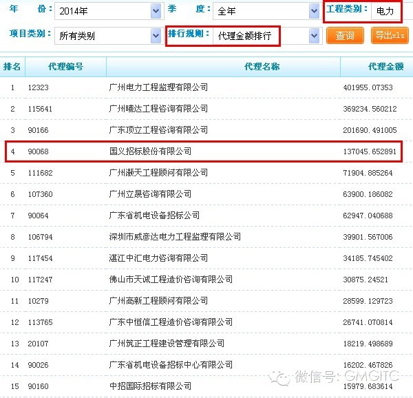
Task: Click agency code 90160
Action: pyautogui.click(x=38, y=386)
